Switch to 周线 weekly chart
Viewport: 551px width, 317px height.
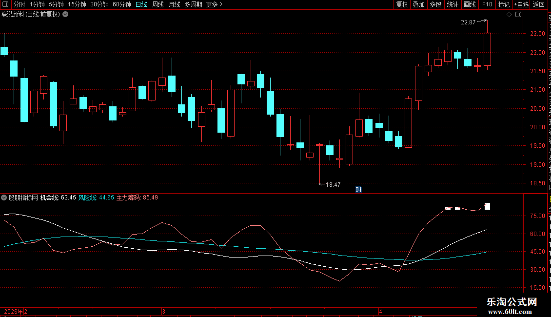(x=158, y=4)
